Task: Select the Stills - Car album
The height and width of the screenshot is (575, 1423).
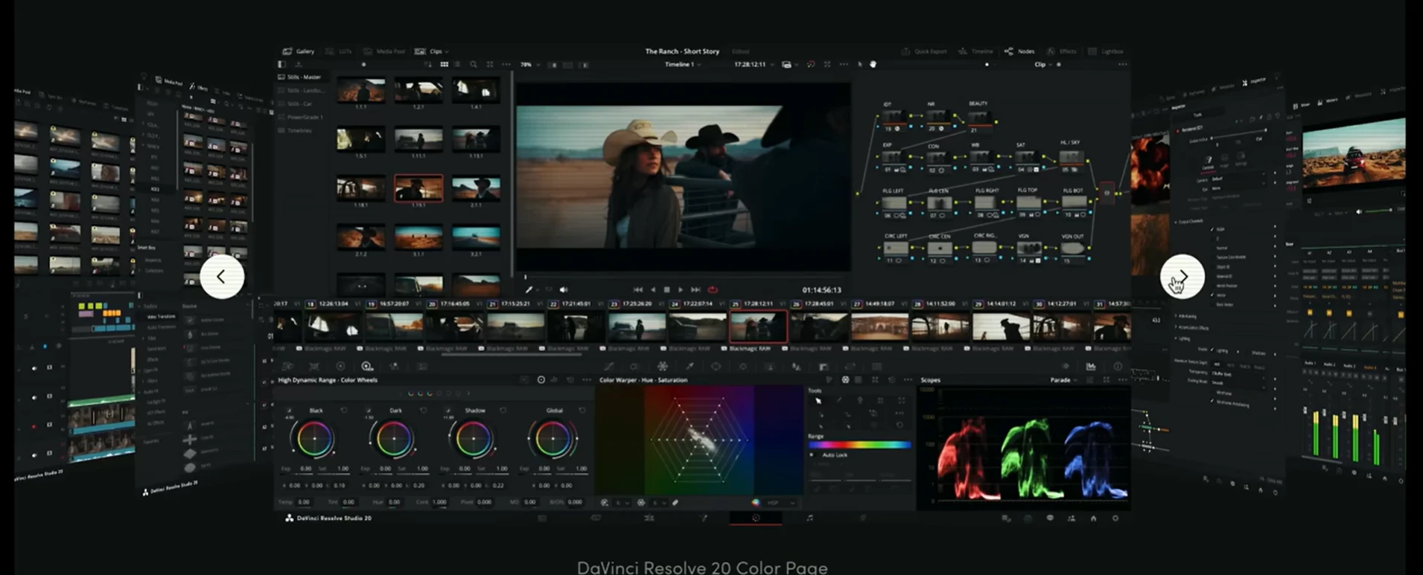Action: point(300,103)
